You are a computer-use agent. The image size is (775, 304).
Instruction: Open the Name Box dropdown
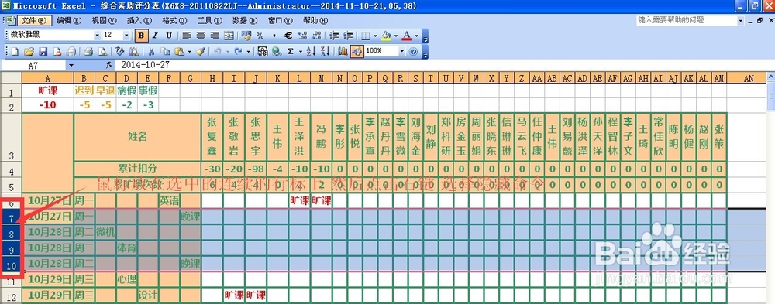click(x=71, y=65)
